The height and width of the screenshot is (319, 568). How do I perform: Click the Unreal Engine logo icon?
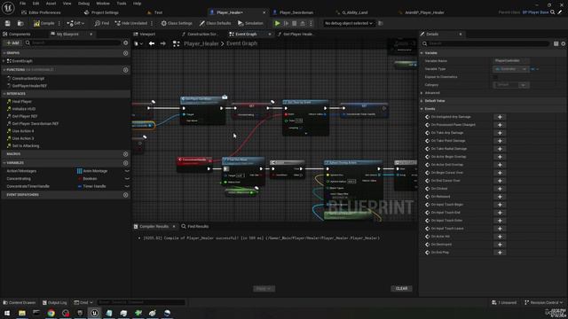[8, 8]
